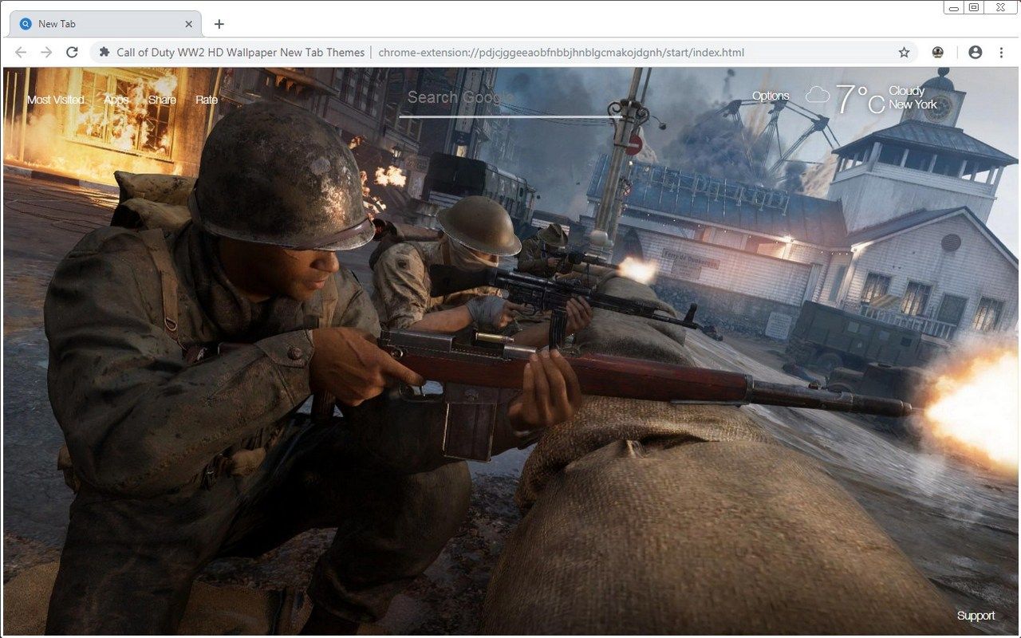Open the Chrome three-dot menu
Image resolution: width=1021 pixels, height=638 pixels.
(x=1002, y=52)
